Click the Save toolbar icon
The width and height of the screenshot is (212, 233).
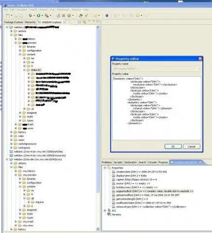(16, 16)
